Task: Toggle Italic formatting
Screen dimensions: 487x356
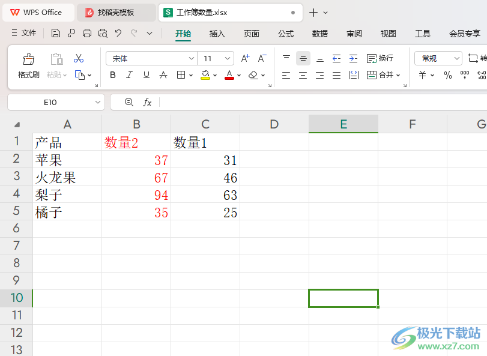Action: coord(130,75)
